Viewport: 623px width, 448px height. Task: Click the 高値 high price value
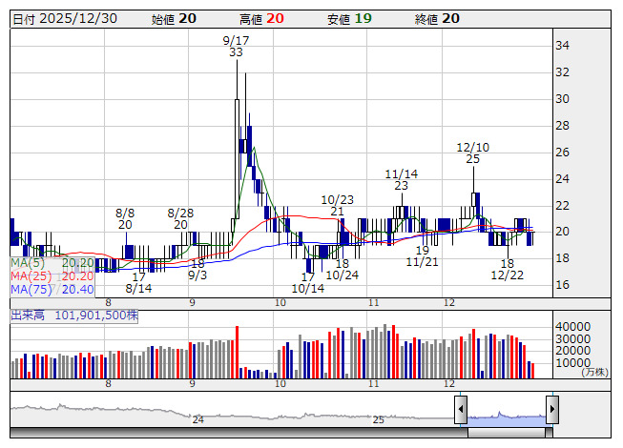click(x=275, y=19)
